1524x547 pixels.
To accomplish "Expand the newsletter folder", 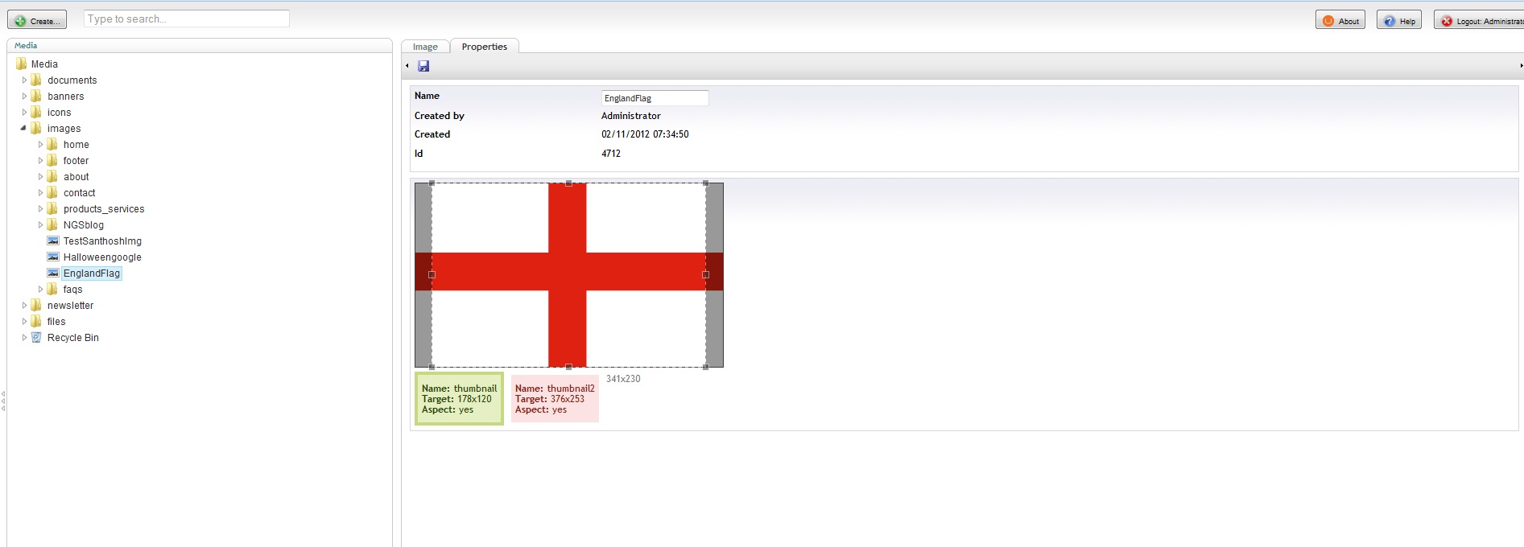I will 24,306.
